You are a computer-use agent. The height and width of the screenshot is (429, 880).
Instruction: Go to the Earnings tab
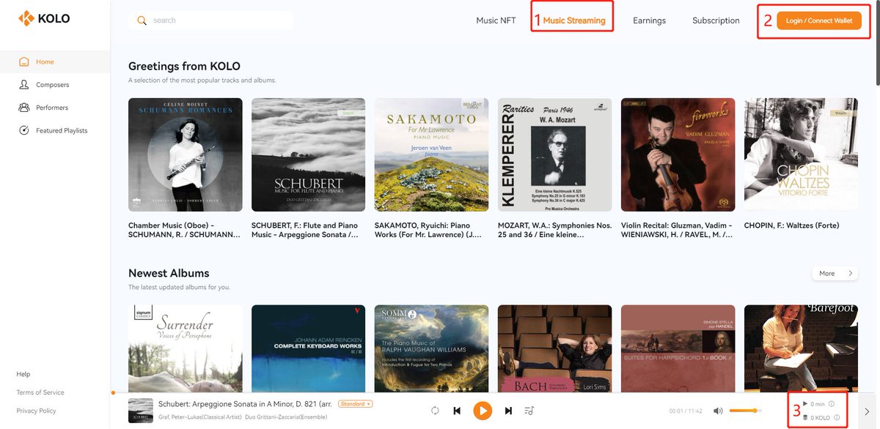coord(649,20)
